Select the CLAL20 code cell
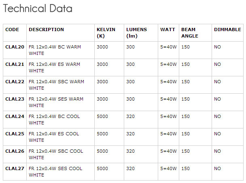Viewport: 246px width, 183px height. tap(15, 47)
